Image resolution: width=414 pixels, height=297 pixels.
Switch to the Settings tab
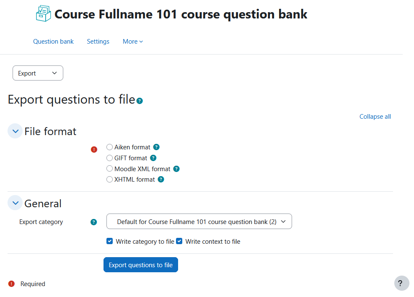98,42
